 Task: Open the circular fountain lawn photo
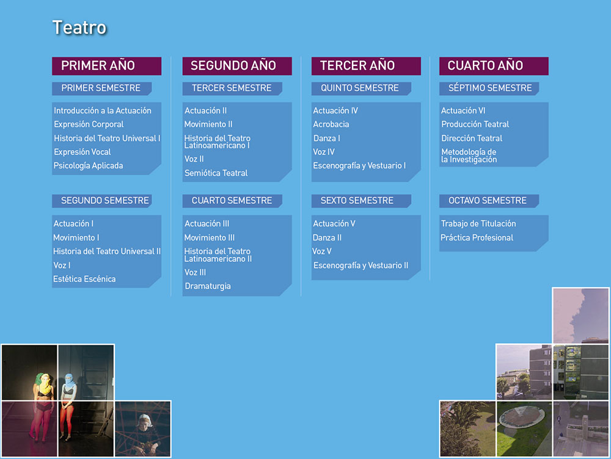[x=524, y=428]
